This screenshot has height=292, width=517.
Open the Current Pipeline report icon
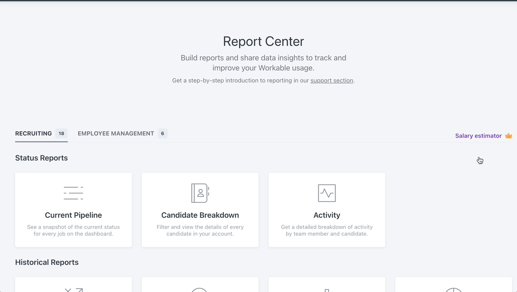pyautogui.click(x=73, y=193)
